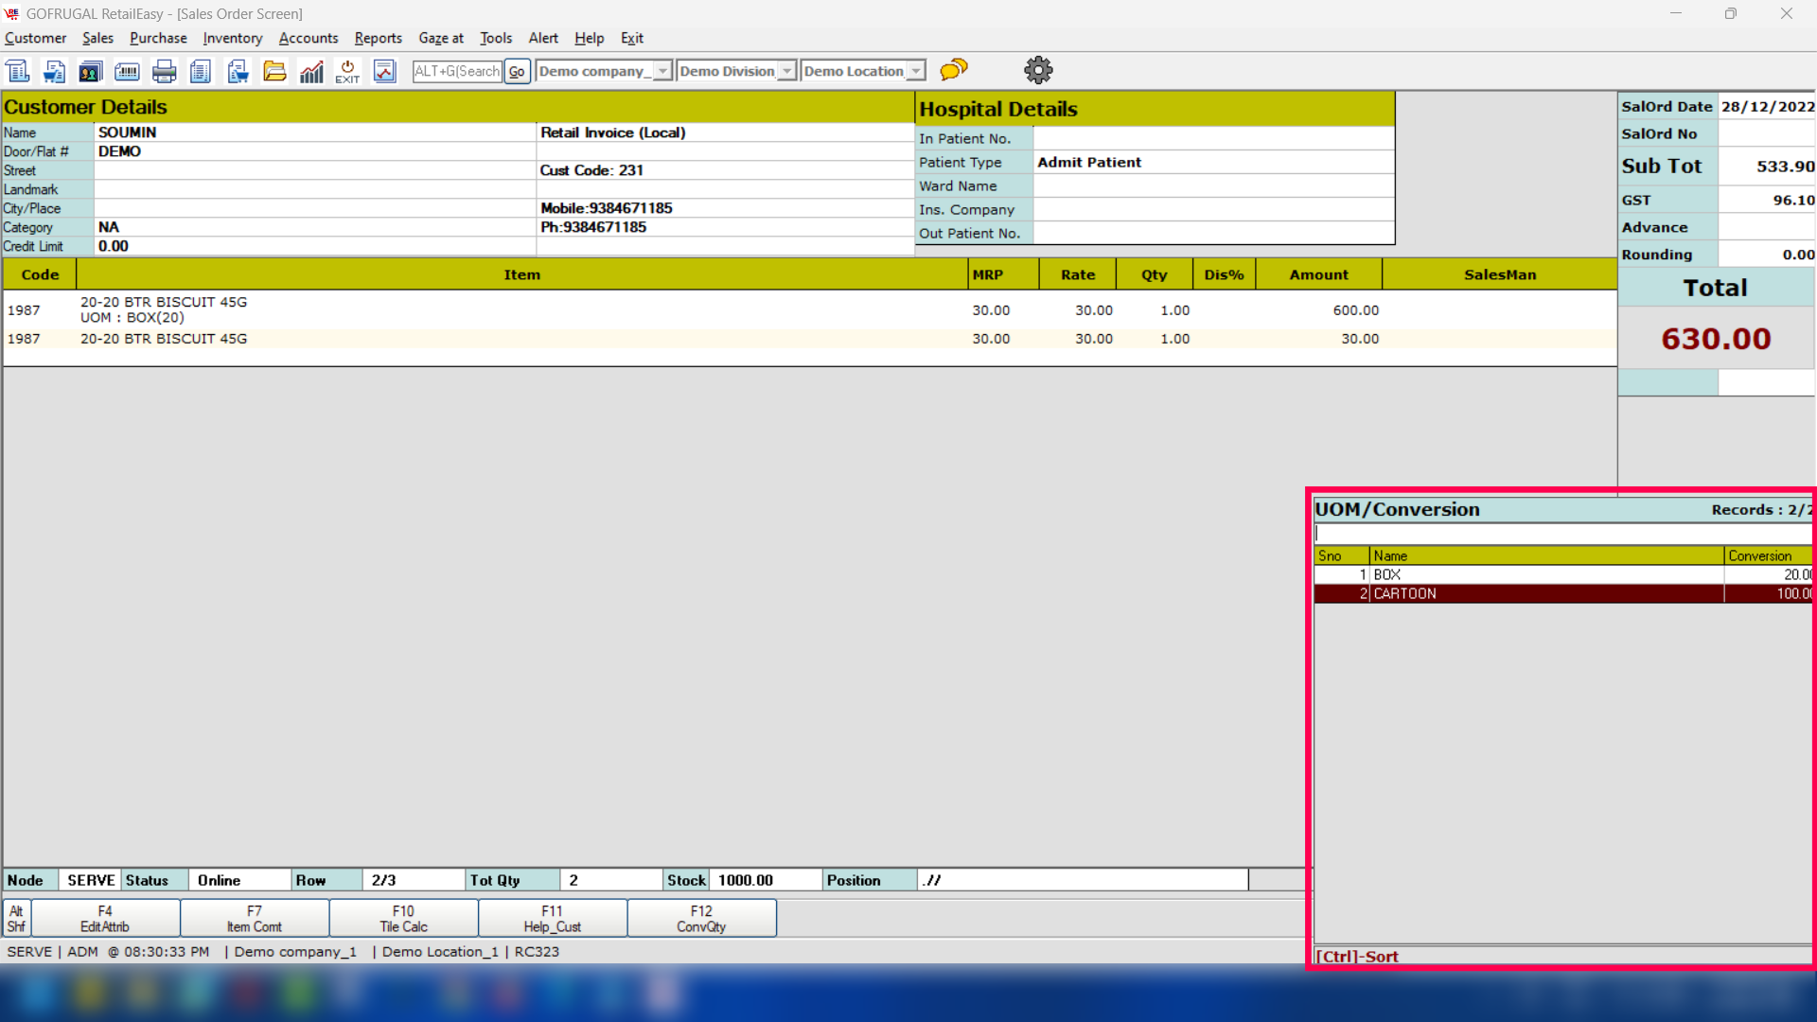
Task: Open the Inventory menu
Action: (x=232, y=38)
